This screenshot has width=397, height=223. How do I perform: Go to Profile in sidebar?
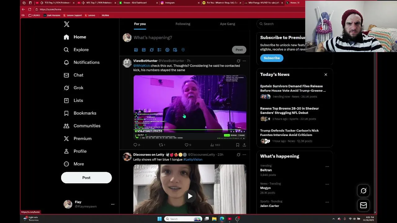(x=75, y=151)
